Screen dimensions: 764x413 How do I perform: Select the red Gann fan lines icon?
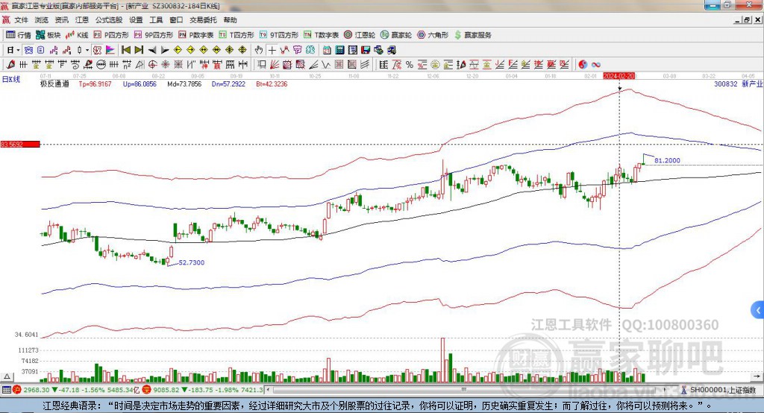click(275, 64)
